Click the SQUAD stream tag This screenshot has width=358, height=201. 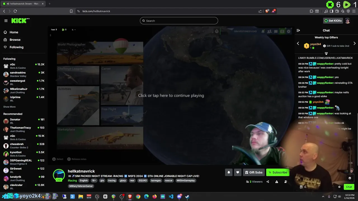(x=143, y=181)
